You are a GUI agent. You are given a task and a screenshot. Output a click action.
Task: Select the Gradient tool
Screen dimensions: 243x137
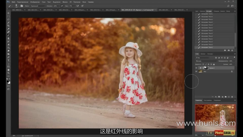(8, 48)
